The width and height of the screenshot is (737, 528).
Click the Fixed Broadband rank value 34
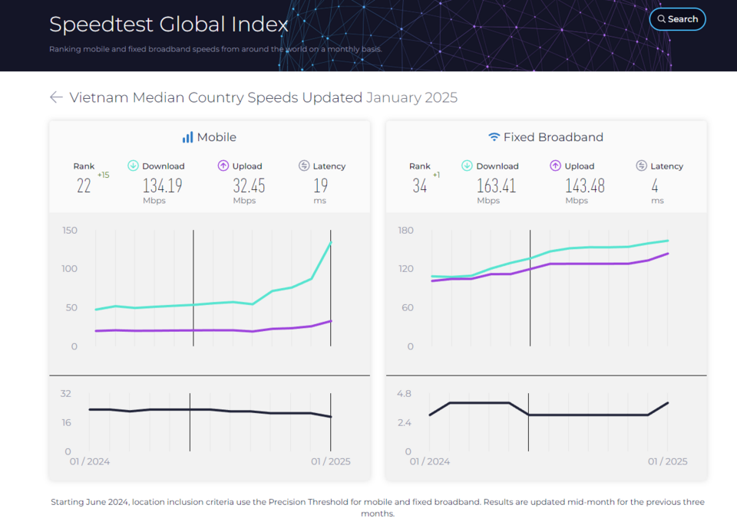click(420, 186)
